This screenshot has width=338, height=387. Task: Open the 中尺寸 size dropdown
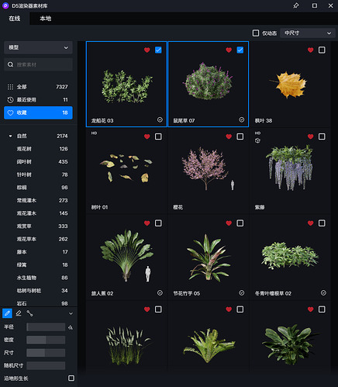(x=308, y=33)
